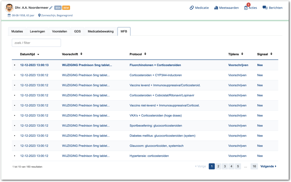Switch to the Mutaties tab
Image resolution: width=291 pixels, height=182 pixels.
17,31
